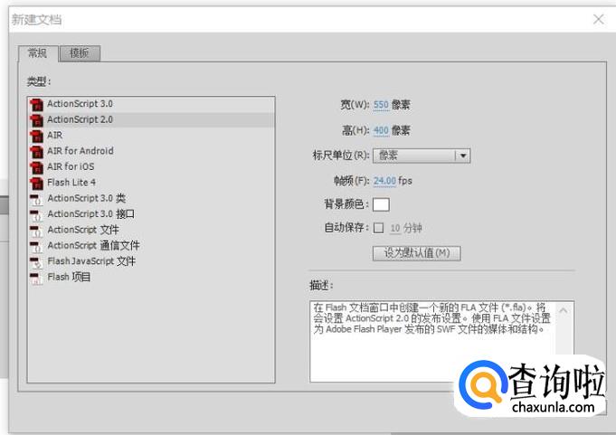Choose AIR for Android type

(x=151, y=151)
